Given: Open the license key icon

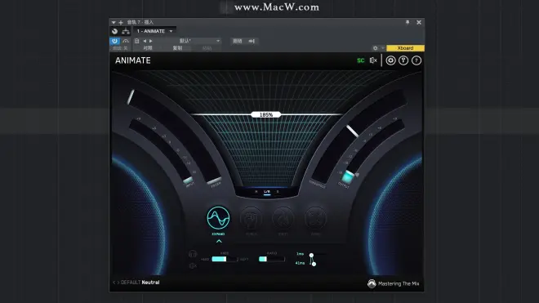Looking at the screenshot, I should coord(403,60).
